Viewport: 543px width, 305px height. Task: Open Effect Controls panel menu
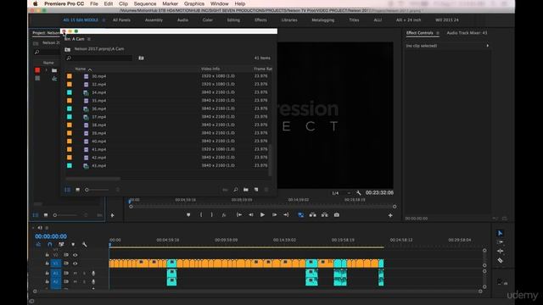(438, 33)
